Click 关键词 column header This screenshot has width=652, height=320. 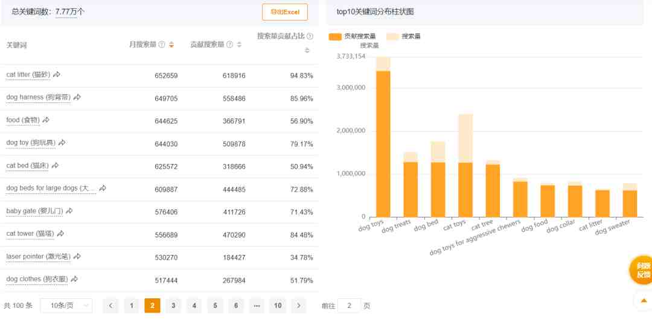tap(17, 45)
